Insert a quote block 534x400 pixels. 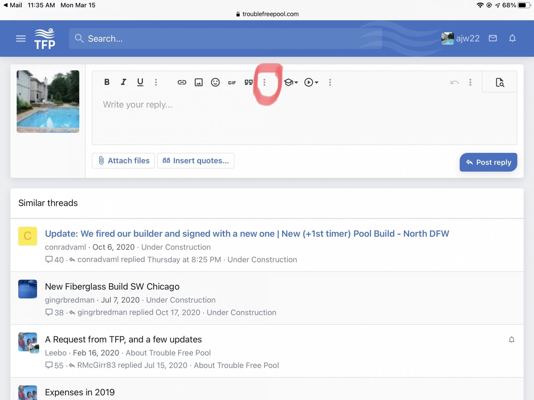point(249,82)
